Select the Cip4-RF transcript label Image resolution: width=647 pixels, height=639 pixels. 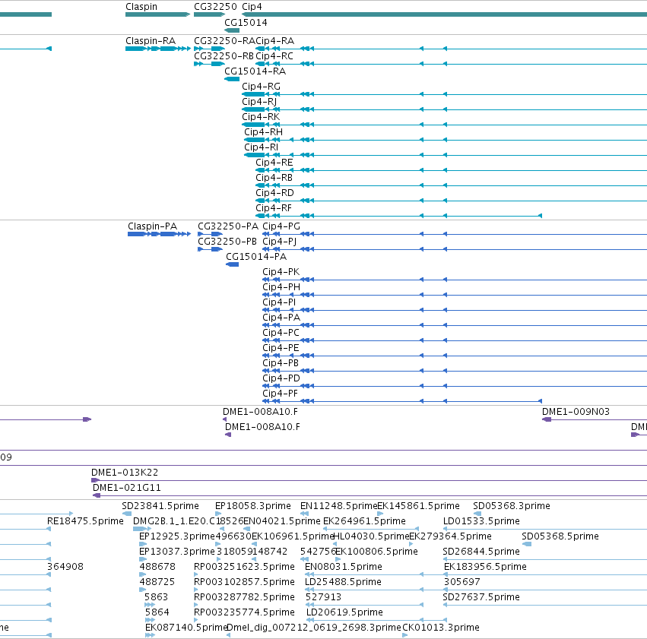point(274,208)
